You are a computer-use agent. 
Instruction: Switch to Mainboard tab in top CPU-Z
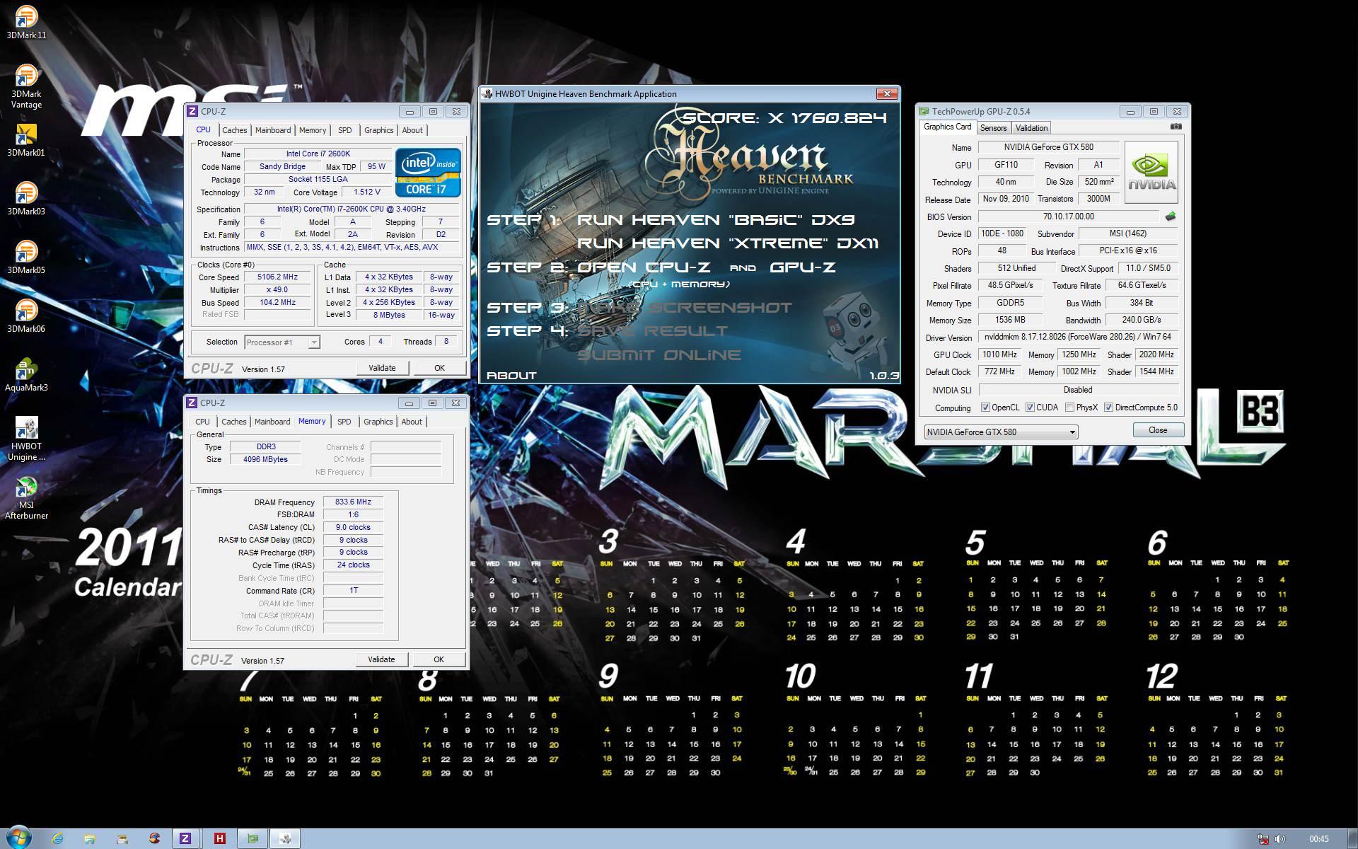click(x=273, y=130)
